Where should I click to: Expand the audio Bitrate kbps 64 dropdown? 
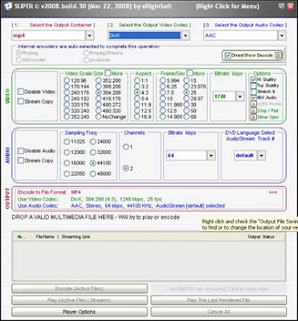[x=211, y=156]
